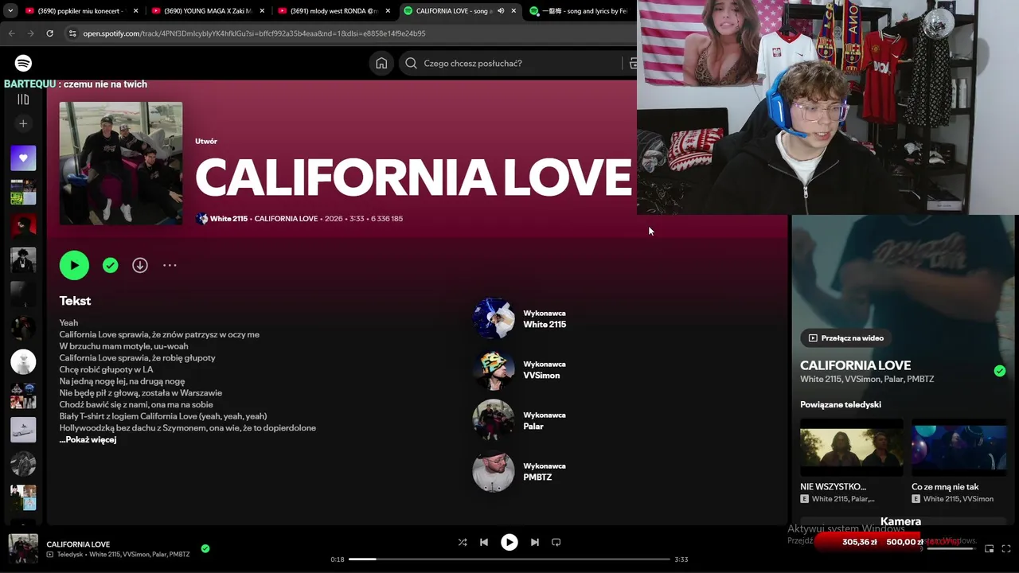
Task: Open White 2115 link under the title
Action: pos(228,219)
